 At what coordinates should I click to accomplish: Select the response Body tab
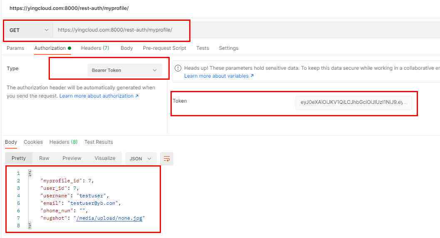pos(11,142)
